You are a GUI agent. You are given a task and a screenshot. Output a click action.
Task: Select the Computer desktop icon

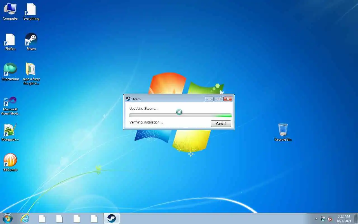click(10, 12)
